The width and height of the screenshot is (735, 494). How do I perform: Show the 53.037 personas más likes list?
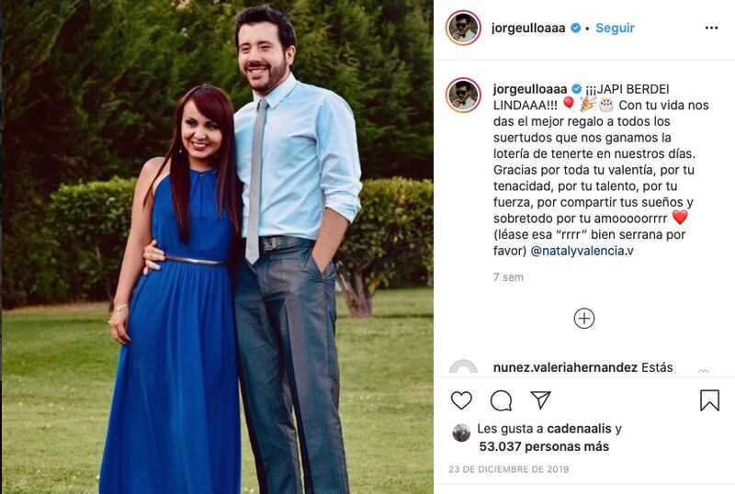click(x=544, y=446)
